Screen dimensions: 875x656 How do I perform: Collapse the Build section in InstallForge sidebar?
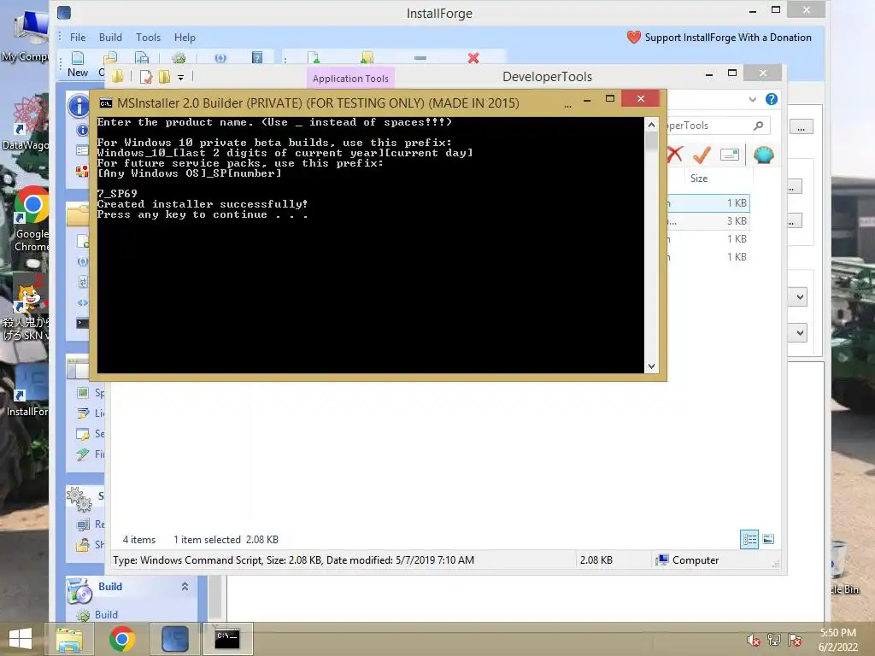(x=185, y=586)
